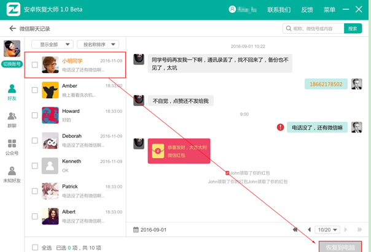Open the 群聊 group chats section
Screen dimensions: 371x252
pos(12,120)
